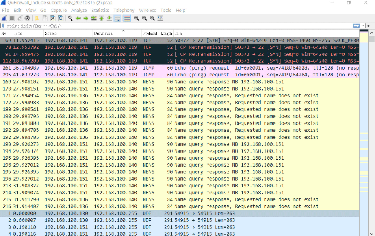Open the display filter bookmark menu
This screenshot has width=375, height=236.
(3, 26)
